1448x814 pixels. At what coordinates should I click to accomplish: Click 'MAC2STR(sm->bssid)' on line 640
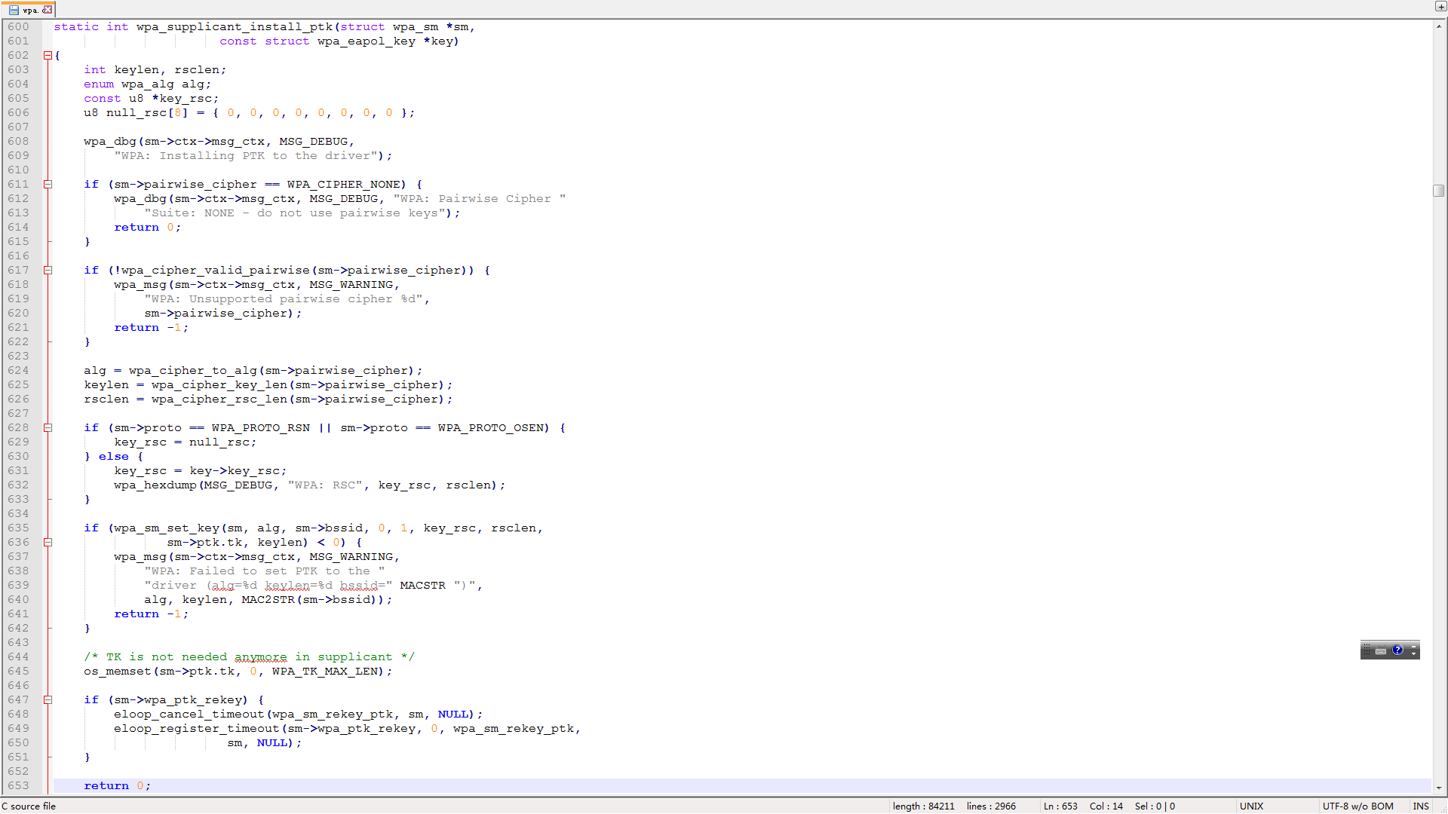(309, 600)
